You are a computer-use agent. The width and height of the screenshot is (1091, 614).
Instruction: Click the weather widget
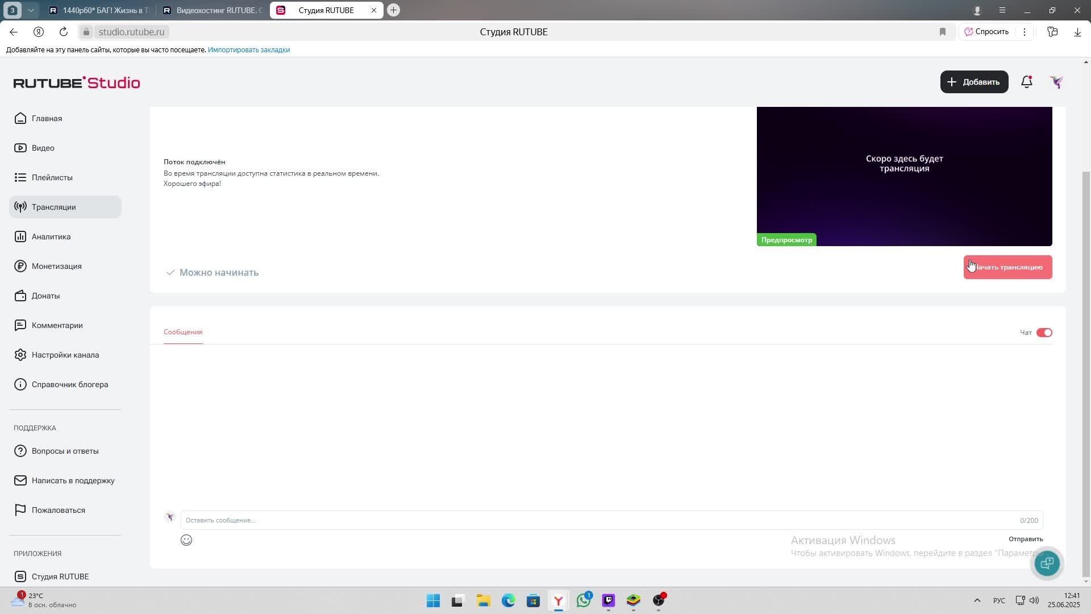[44, 600]
